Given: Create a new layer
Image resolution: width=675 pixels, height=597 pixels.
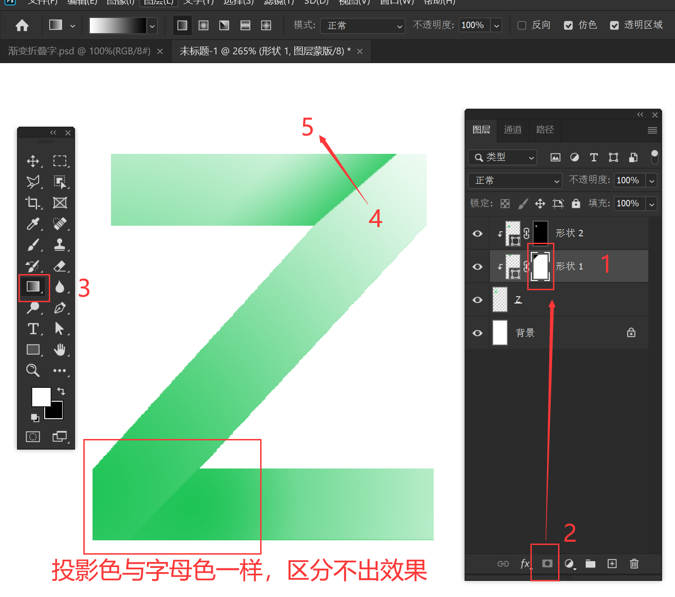Looking at the screenshot, I should pyautogui.click(x=612, y=564).
